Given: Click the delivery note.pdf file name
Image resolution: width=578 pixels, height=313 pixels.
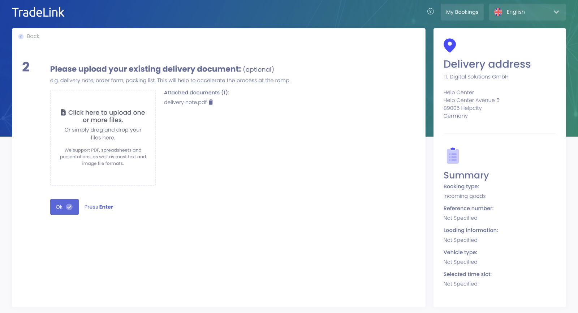Looking at the screenshot, I should tap(185, 102).
